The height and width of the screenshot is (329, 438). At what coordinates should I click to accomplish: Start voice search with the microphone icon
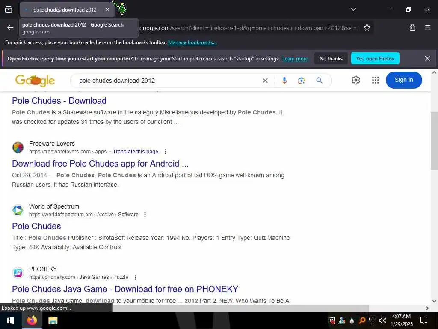[284, 81]
